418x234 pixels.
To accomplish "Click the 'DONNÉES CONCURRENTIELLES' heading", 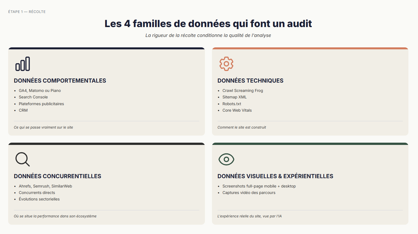I will point(57,176).
